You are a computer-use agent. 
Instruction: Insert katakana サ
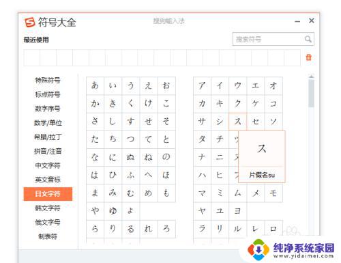(x=202, y=122)
